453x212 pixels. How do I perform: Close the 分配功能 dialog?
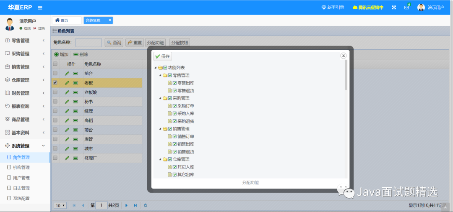(343, 56)
